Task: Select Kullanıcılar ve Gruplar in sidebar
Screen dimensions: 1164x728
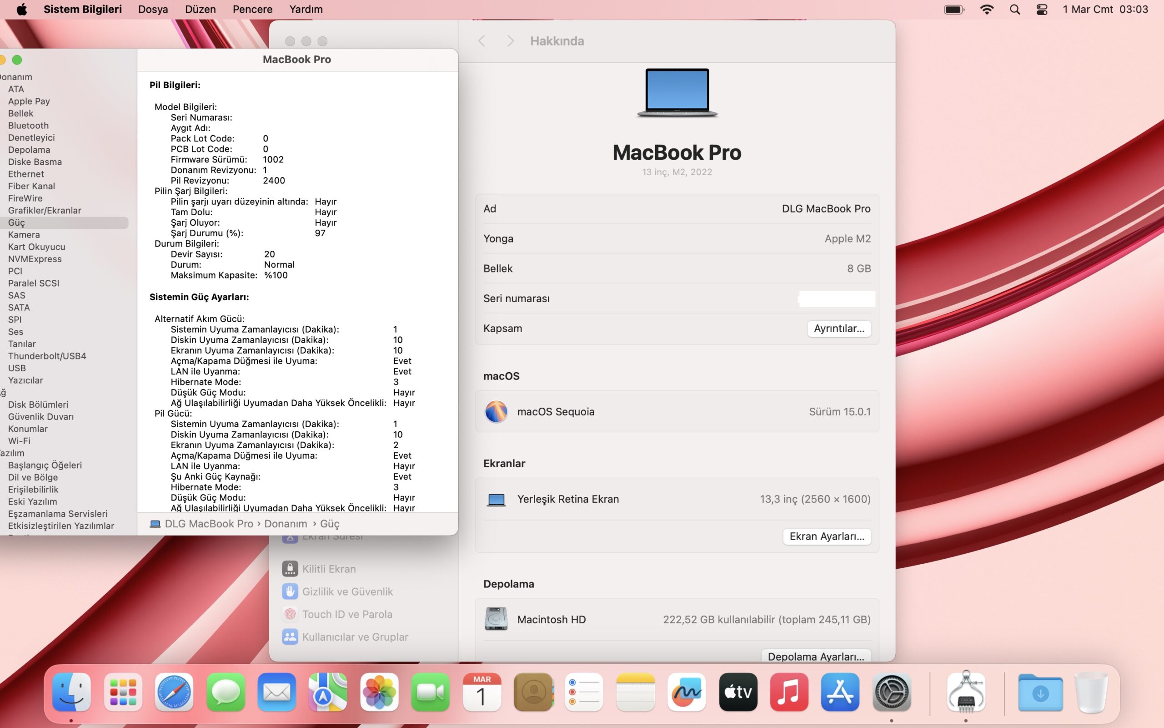Action: 346,637
